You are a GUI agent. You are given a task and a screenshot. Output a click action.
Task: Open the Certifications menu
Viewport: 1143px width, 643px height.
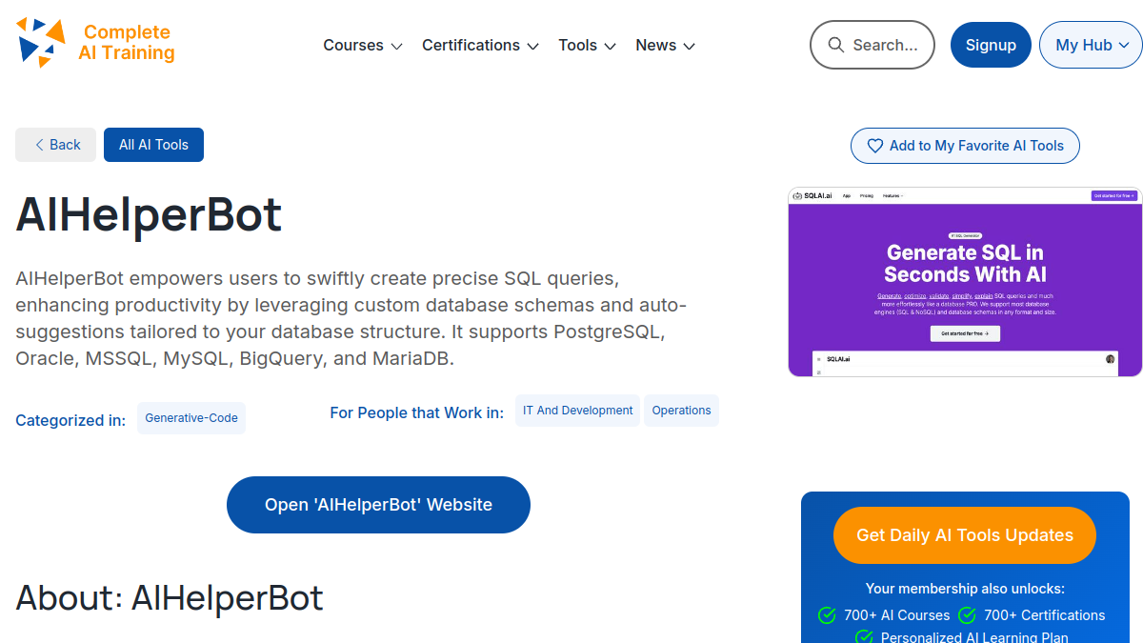(x=481, y=45)
